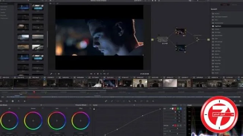Screen dimensions: 243x136
Task: Toggle loop playback in viewer transport
Action: point(108,74)
